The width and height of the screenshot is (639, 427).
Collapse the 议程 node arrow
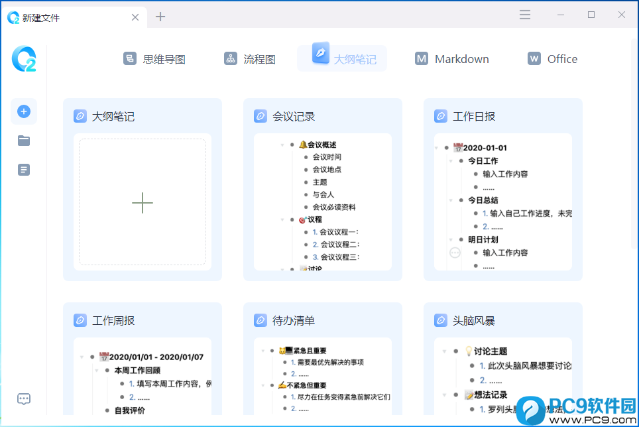click(x=282, y=220)
